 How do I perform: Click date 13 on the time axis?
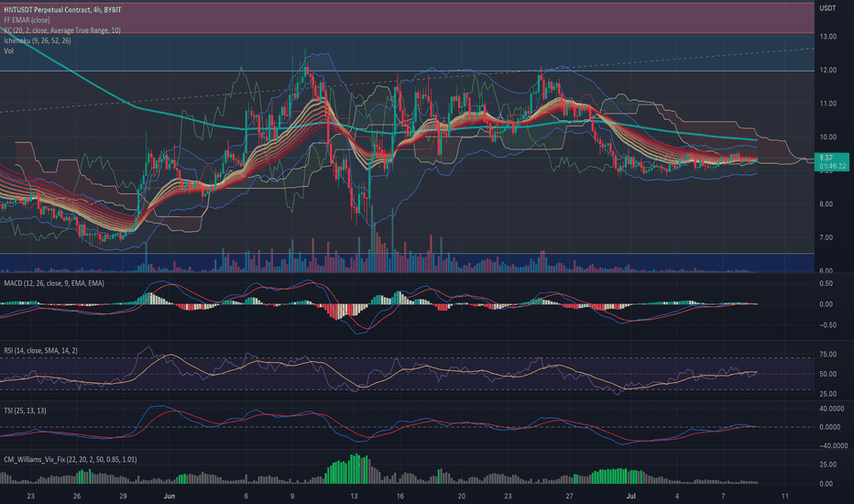[x=354, y=497]
